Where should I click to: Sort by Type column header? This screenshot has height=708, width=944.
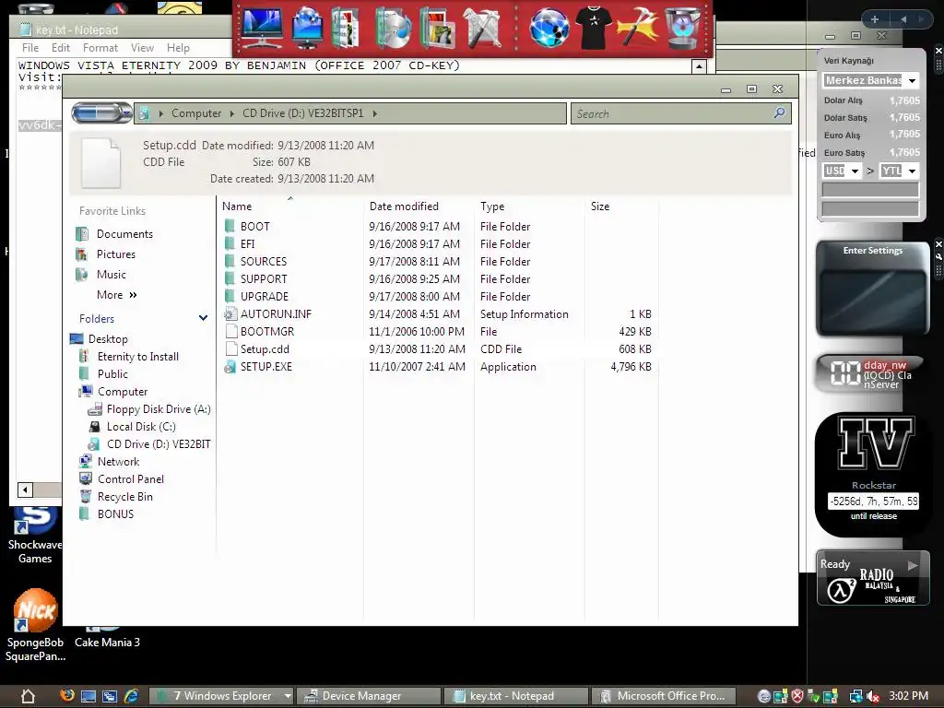492,206
